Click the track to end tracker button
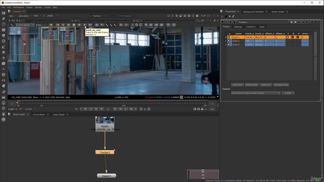Image resolution: width=324 pixels, height=182 pixels. [x=85, y=25]
